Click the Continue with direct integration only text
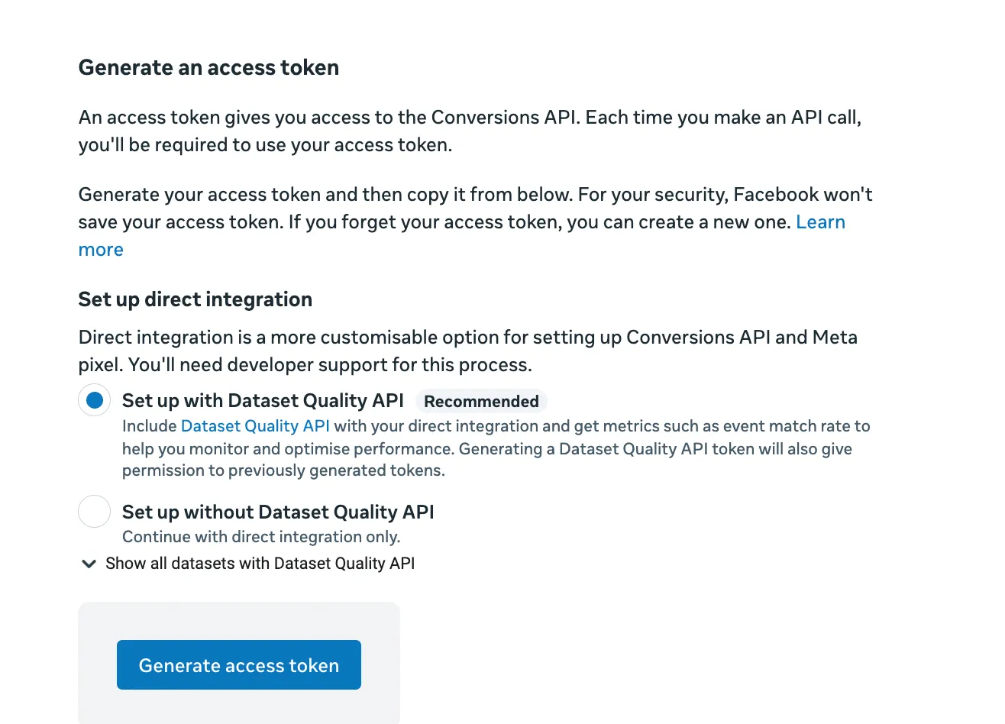 (x=261, y=537)
